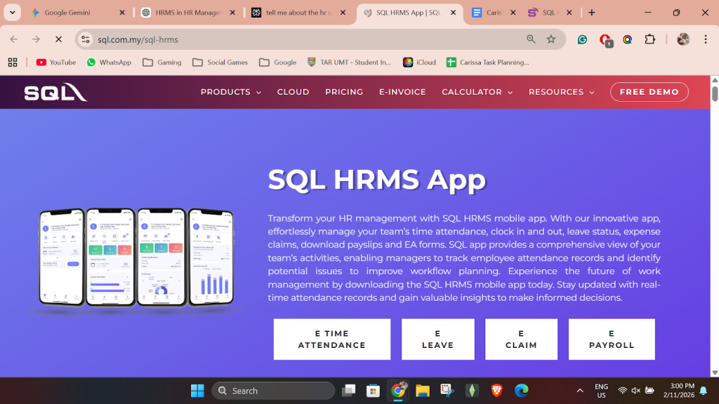719x404 pixels.
Task: Expand the PRODUCTS dropdown menu
Action: coord(230,92)
